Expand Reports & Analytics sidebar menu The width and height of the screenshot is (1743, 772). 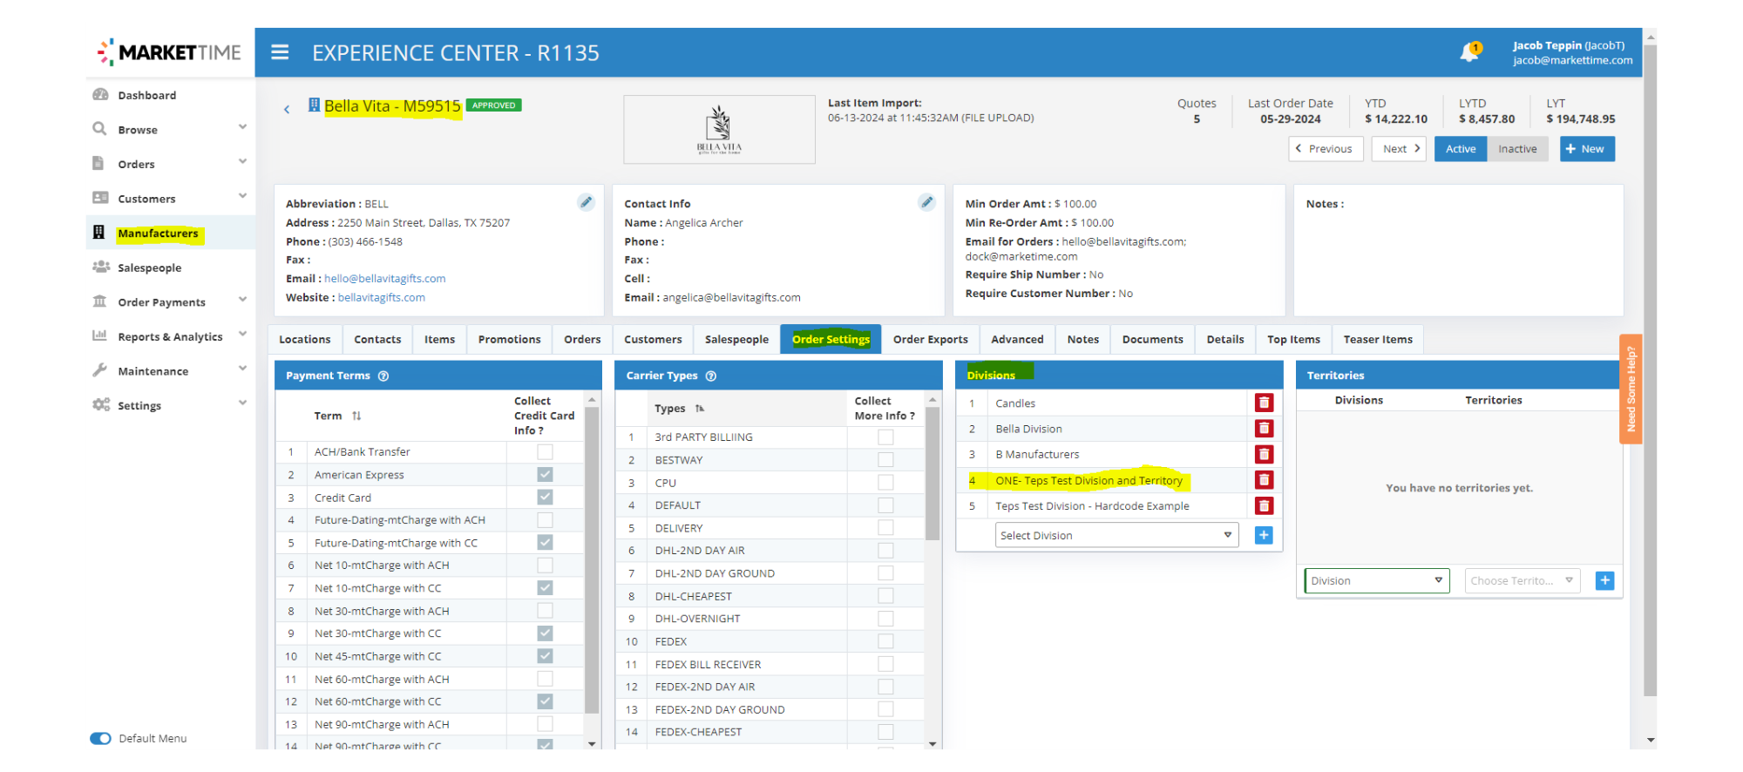(242, 334)
